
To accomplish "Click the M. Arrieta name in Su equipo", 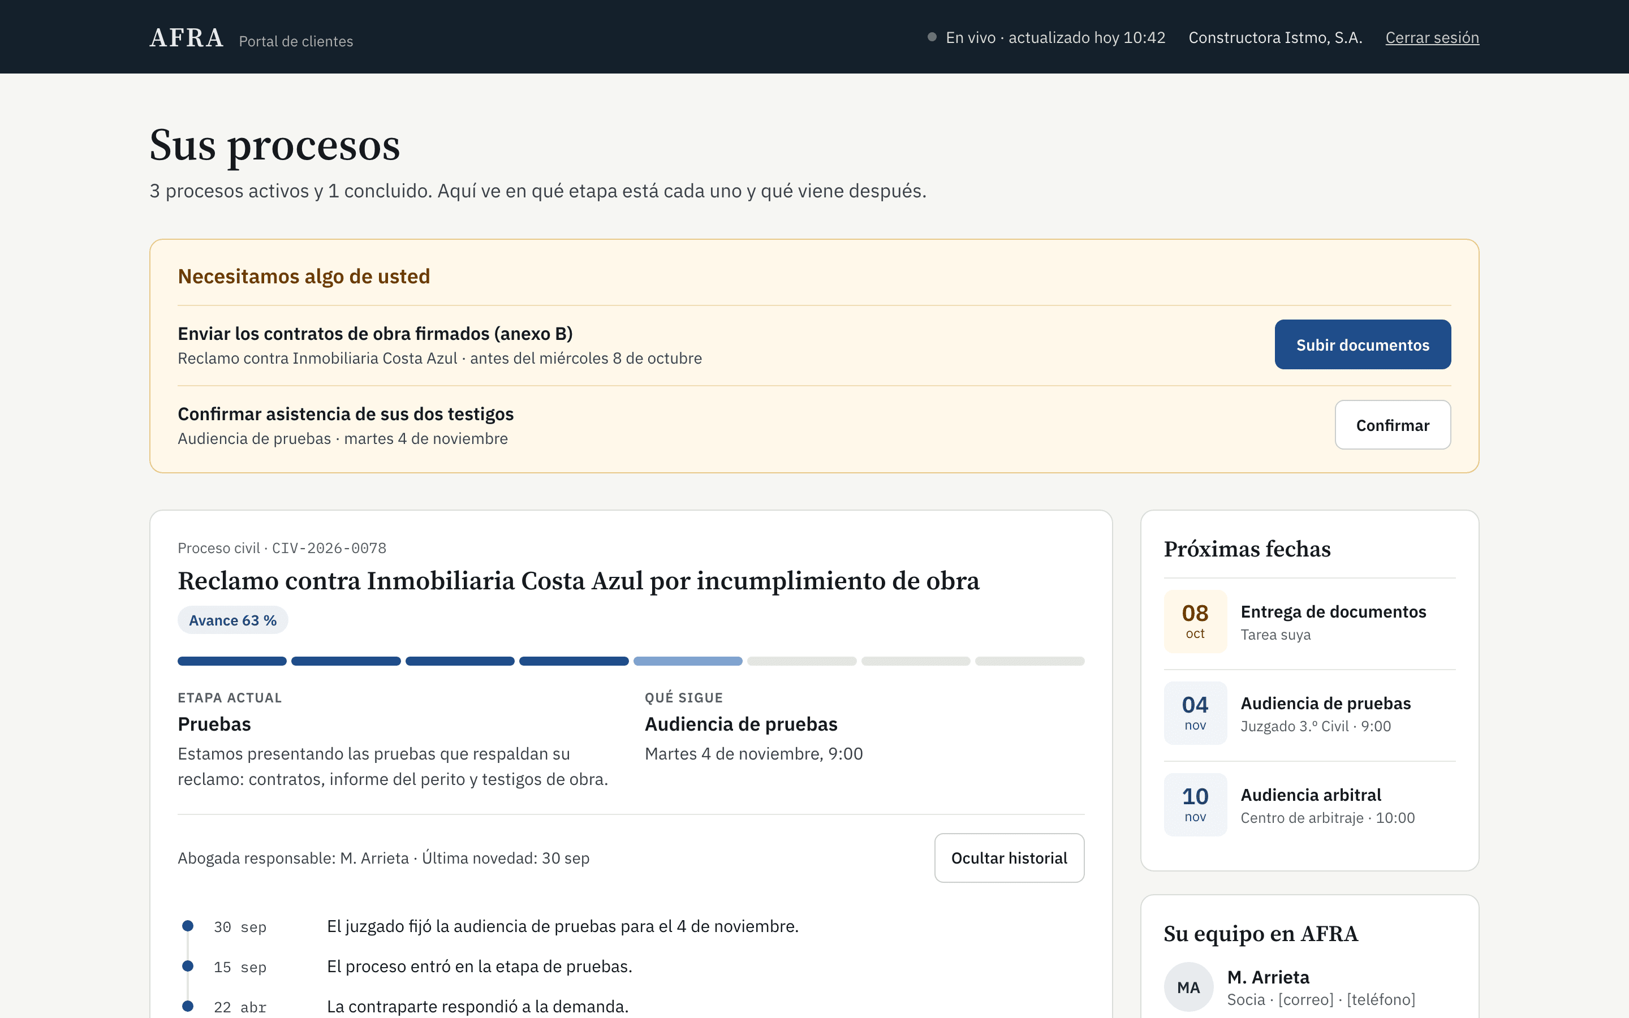I will point(1268,977).
